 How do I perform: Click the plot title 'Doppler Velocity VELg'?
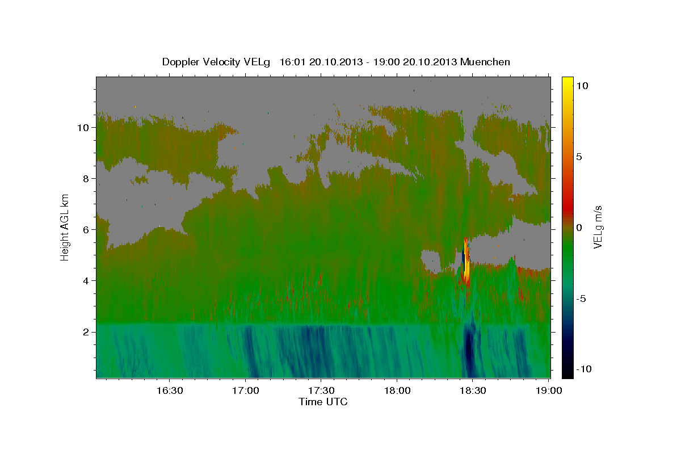click(x=217, y=62)
